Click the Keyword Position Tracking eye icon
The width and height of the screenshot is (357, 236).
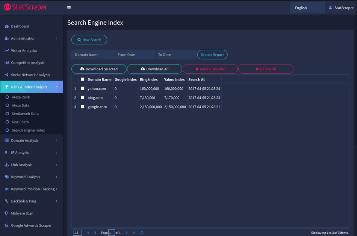pyautogui.click(x=7, y=189)
